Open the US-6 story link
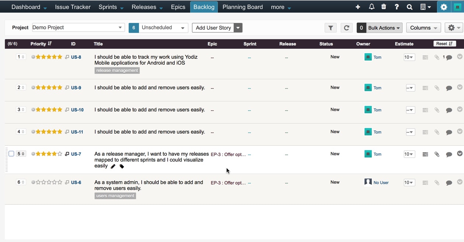Screen dimensions: 464x242 click(76, 182)
